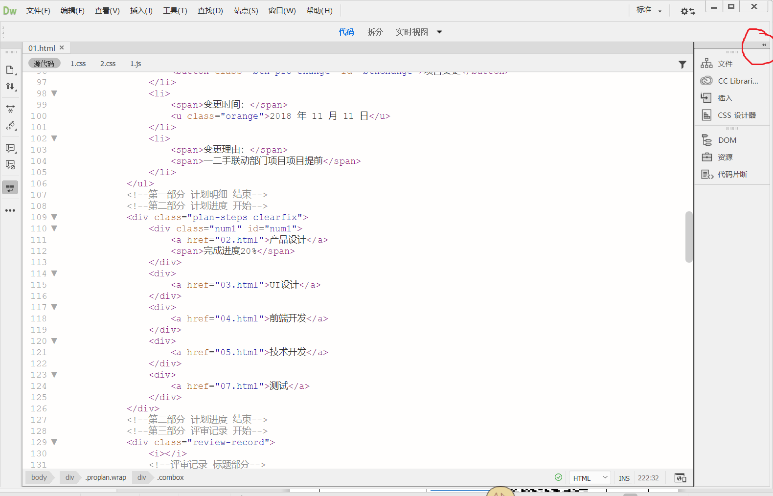Click the remove comment icon in left toolbar
The image size is (773, 496).
[10, 165]
